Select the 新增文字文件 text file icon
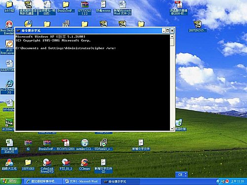Image resolution: width=247 pixels, height=185 pixels. pyautogui.click(x=141, y=145)
